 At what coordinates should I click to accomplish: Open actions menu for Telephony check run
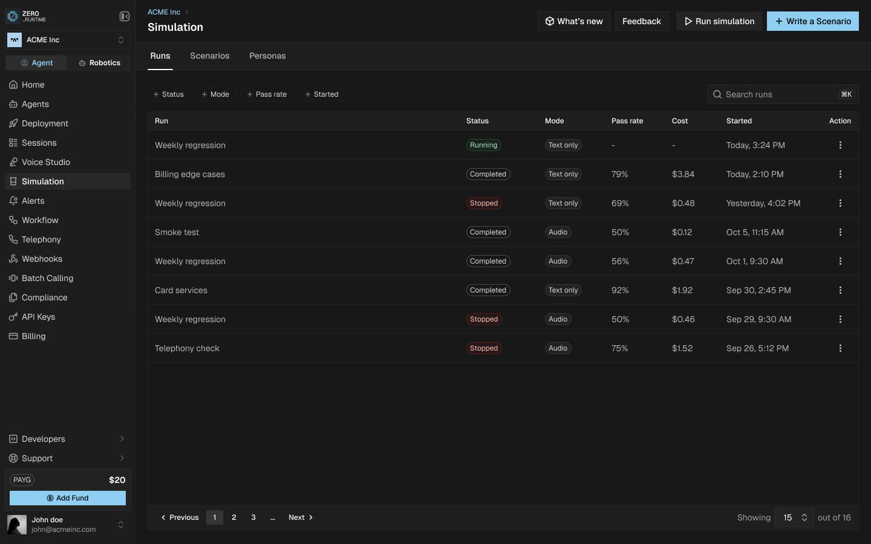pos(840,348)
